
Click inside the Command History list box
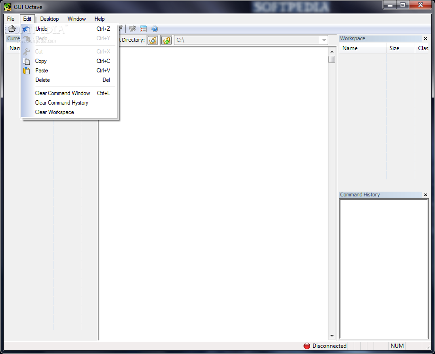pos(384,269)
